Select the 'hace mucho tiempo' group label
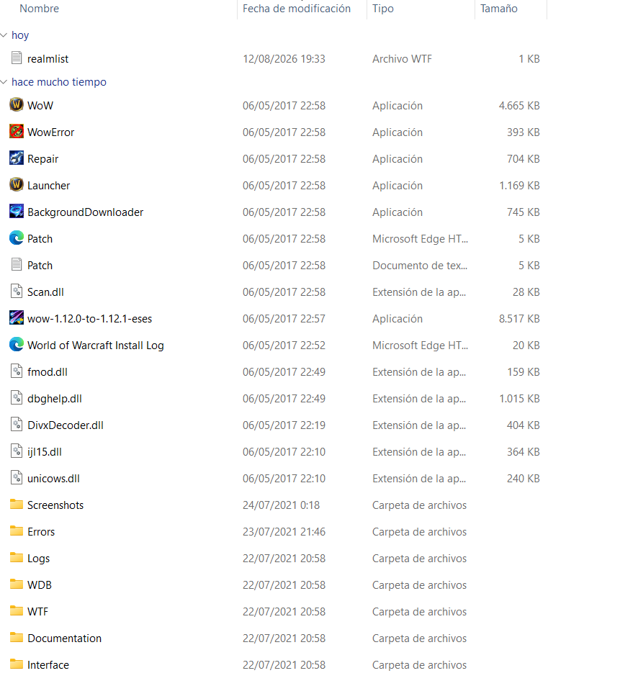The width and height of the screenshot is (620, 686). [x=58, y=82]
